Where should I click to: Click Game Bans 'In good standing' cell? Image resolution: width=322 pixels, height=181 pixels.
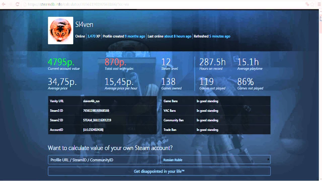point(233,101)
